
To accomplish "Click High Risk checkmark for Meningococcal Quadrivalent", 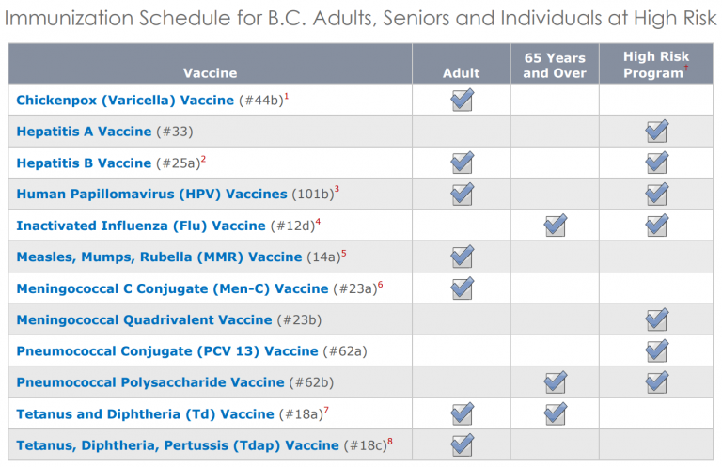I will [x=656, y=319].
